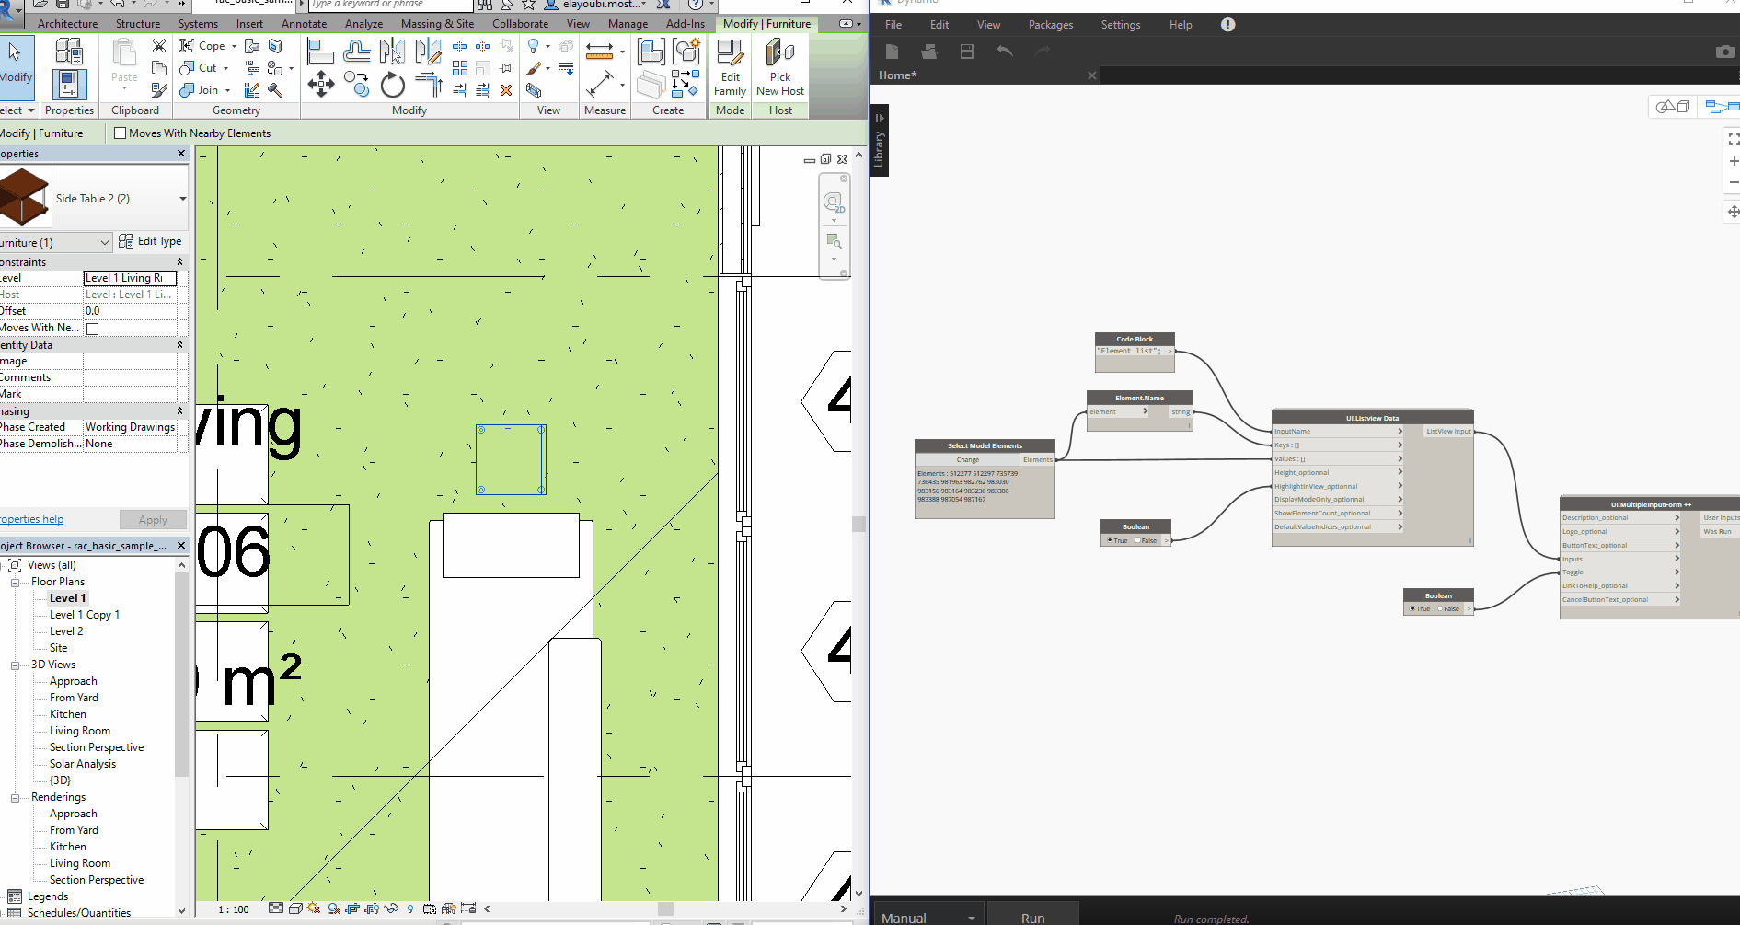This screenshot has height=925, width=1740.
Task: Select False on the lower Boolean node
Action: point(1441,609)
